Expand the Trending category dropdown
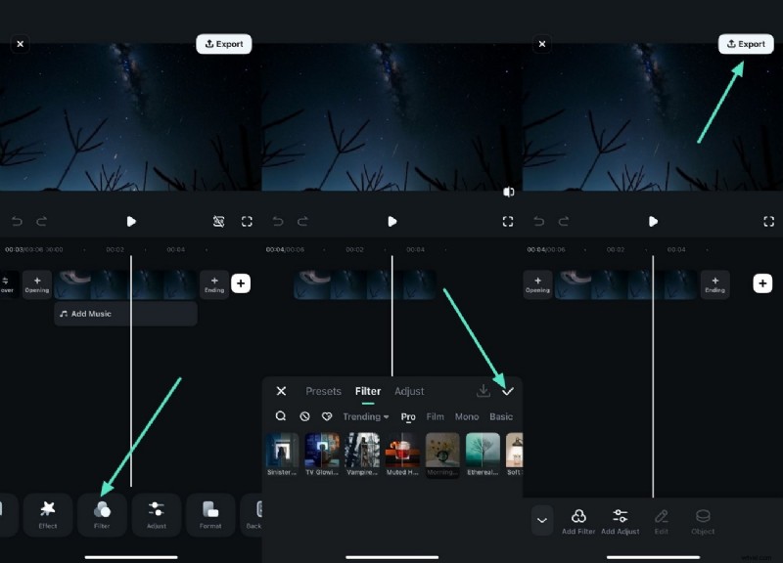 (364, 416)
